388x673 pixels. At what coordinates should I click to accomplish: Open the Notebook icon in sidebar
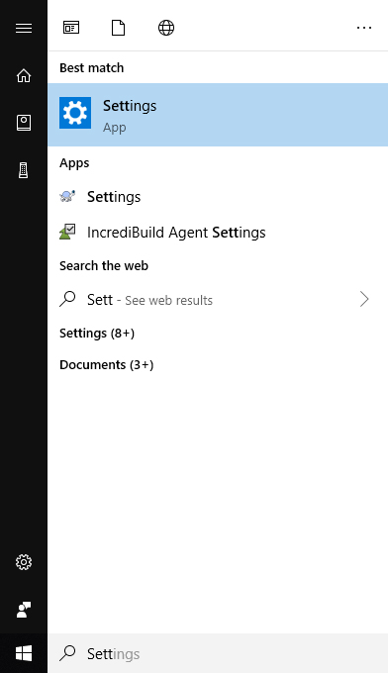[x=24, y=123]
